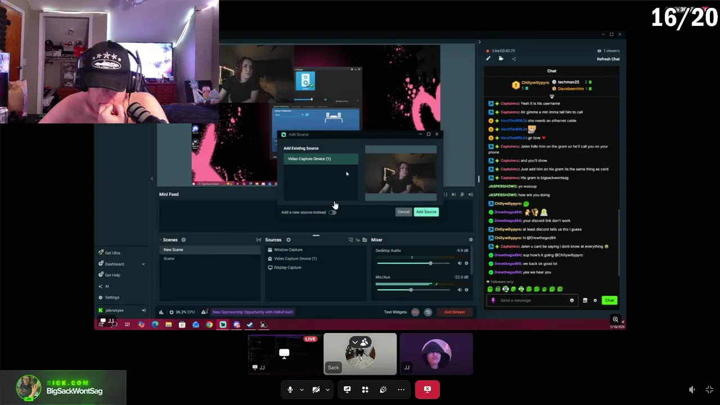Open the camera options dropdown arrow

click(x=327, y=389)
